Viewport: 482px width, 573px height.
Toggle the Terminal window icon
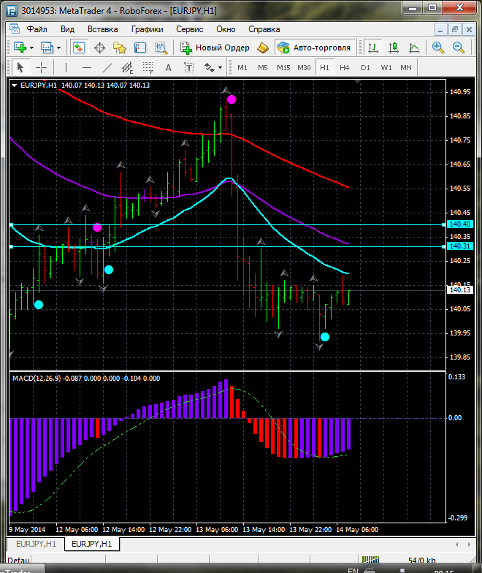click(140, 48)
